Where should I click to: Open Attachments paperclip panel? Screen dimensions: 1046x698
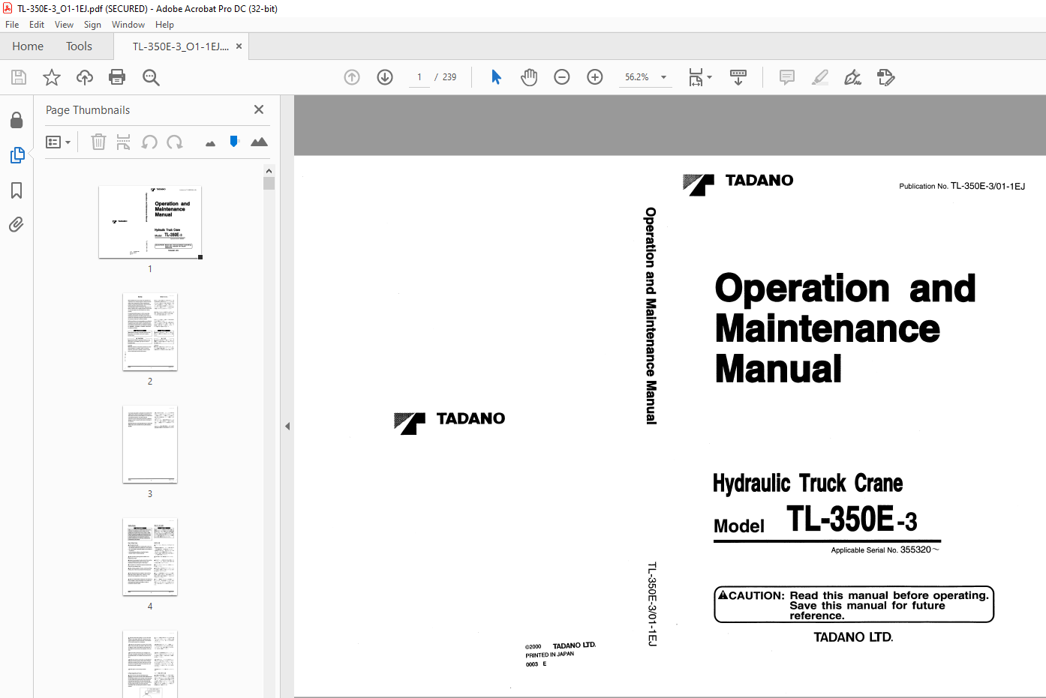17,224
